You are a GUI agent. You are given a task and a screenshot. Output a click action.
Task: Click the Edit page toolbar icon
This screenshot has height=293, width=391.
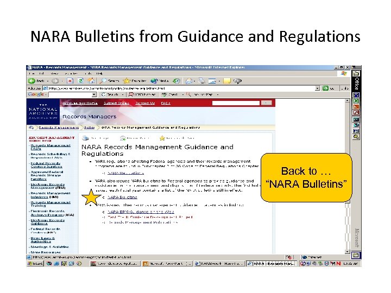(x=212, y=81)
